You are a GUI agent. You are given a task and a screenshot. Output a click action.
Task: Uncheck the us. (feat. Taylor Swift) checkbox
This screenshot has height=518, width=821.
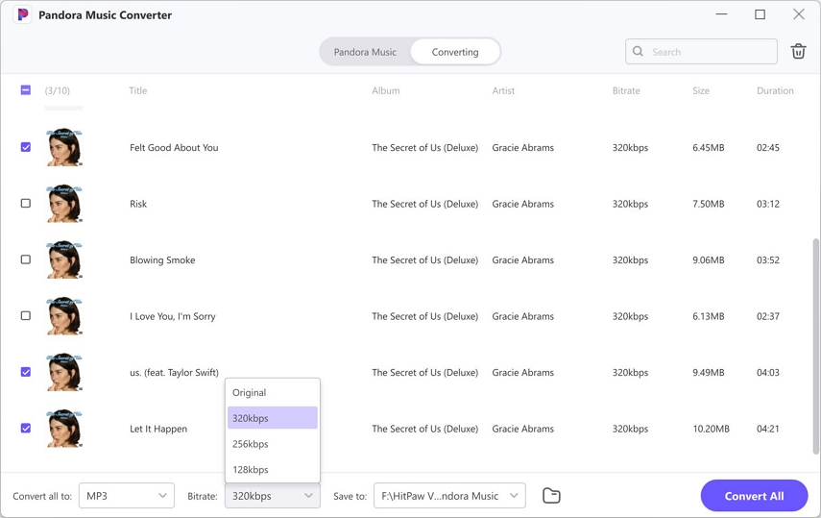26,372
